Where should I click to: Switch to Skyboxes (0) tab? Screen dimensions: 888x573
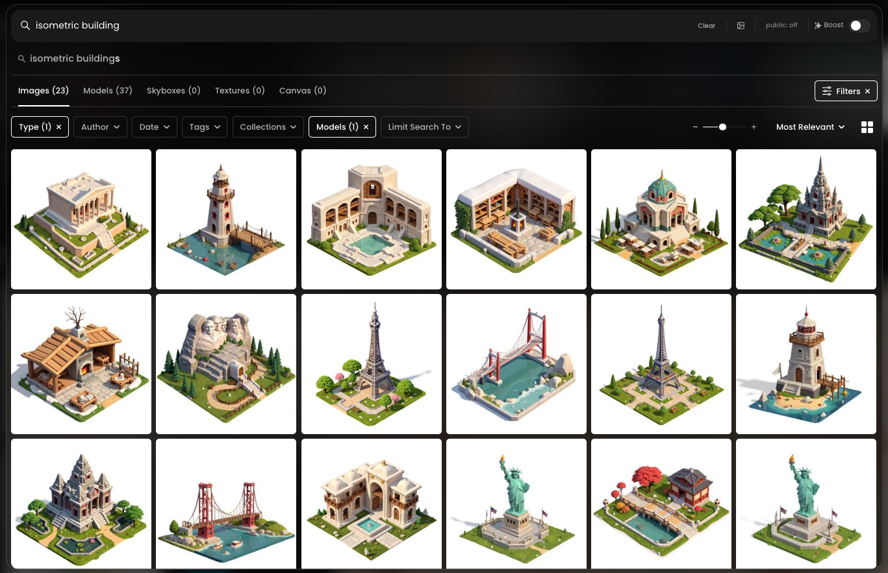pos(173,91)
